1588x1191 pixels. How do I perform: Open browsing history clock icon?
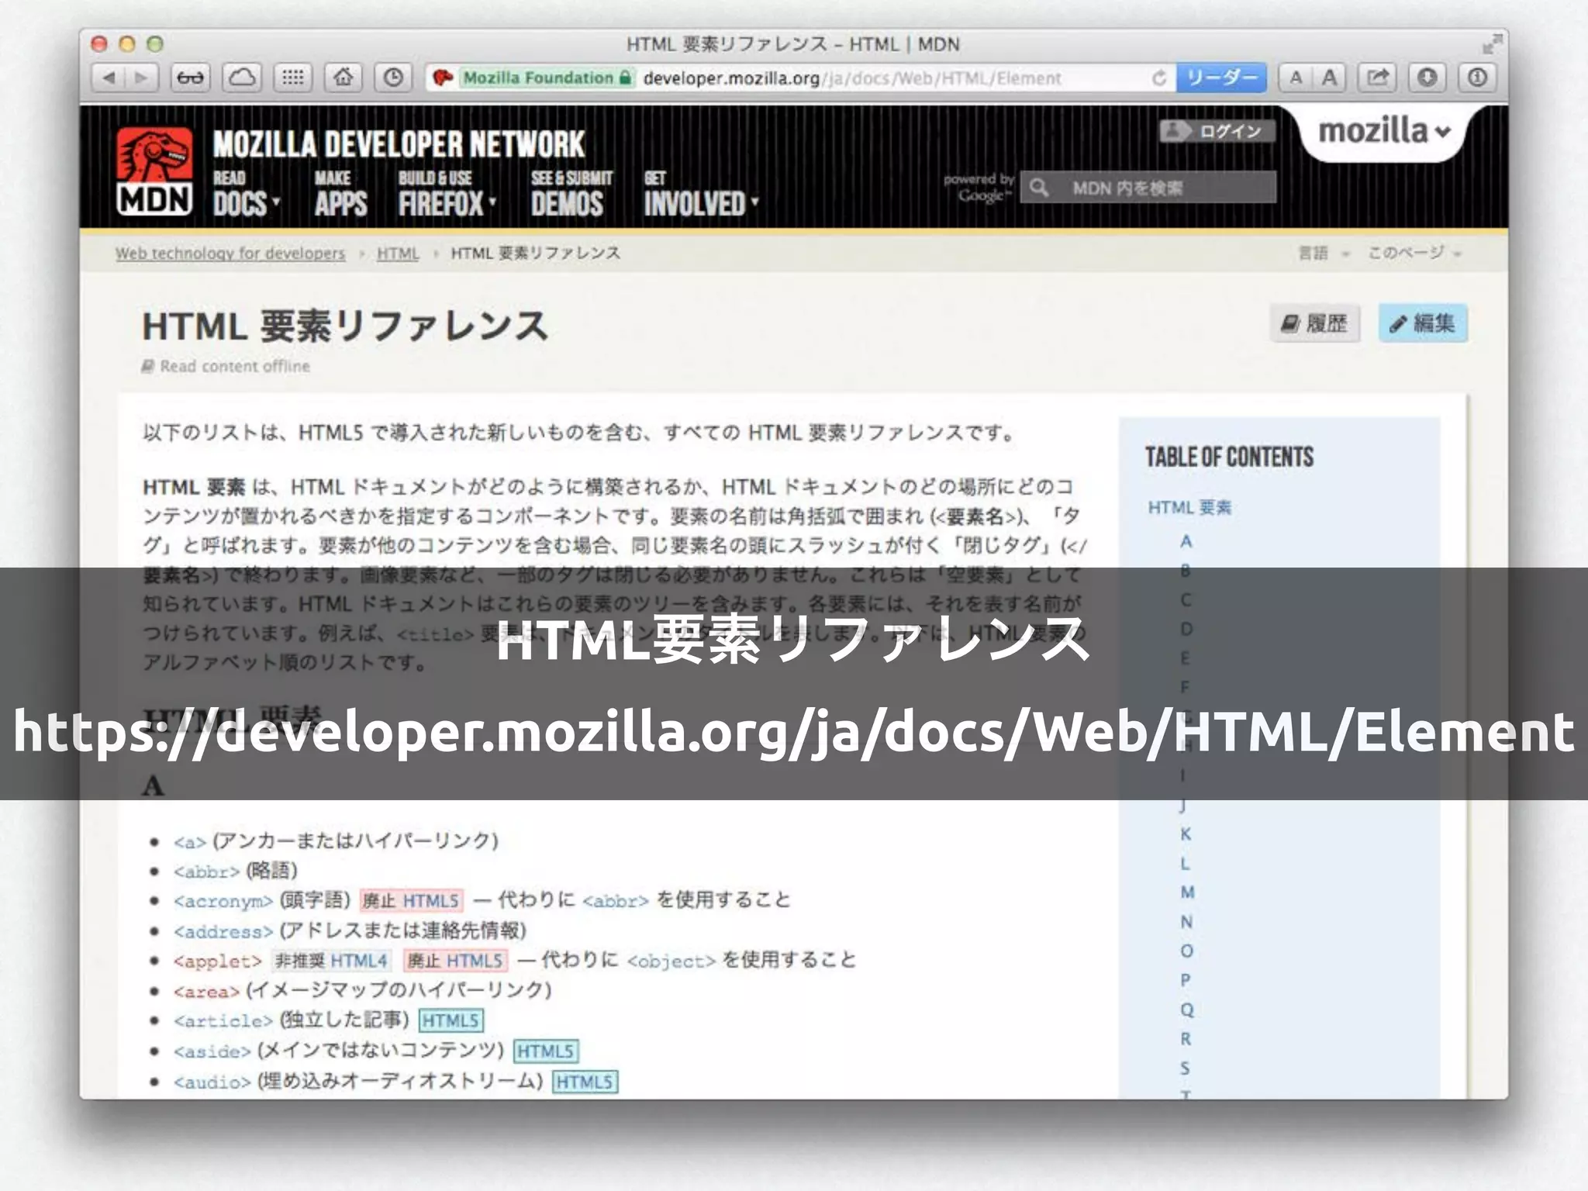point(394,78)
